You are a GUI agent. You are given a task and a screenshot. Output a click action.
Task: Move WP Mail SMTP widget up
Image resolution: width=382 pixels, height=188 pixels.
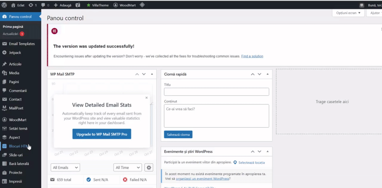[137, 74]
